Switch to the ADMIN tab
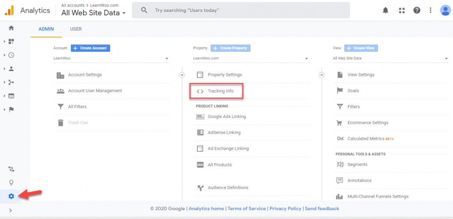Viewport: 453px width, 219px height. [46, 29]
